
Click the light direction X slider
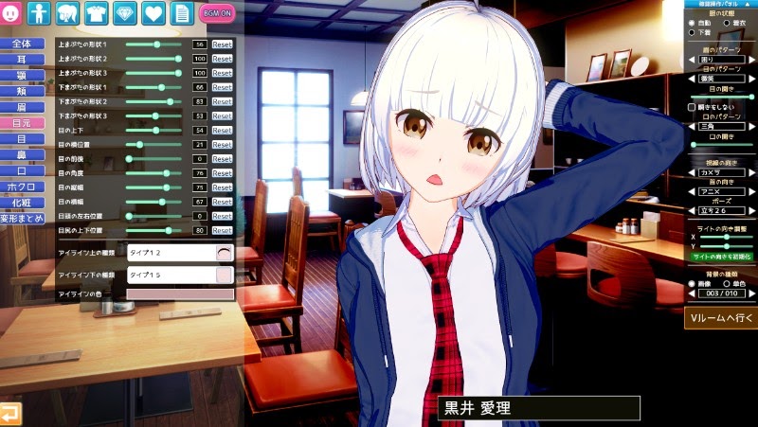click(x=727, y=237)
